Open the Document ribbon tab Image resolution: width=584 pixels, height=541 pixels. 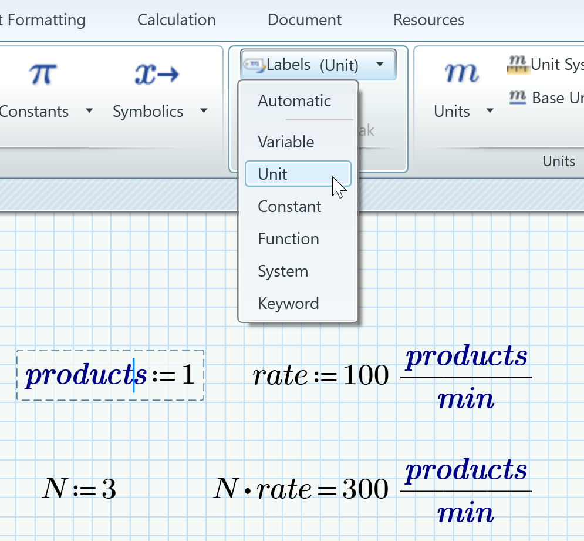[304, 20]
